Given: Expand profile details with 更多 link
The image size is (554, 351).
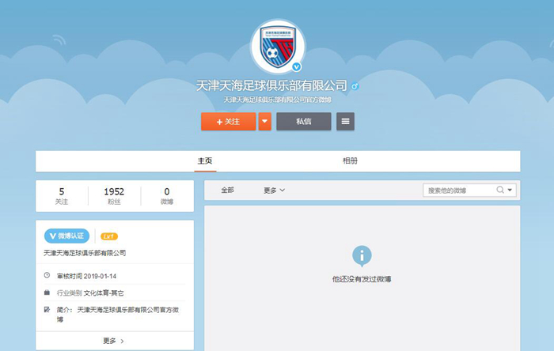Looking at the screenshot, I should click(x=114, y=341).
